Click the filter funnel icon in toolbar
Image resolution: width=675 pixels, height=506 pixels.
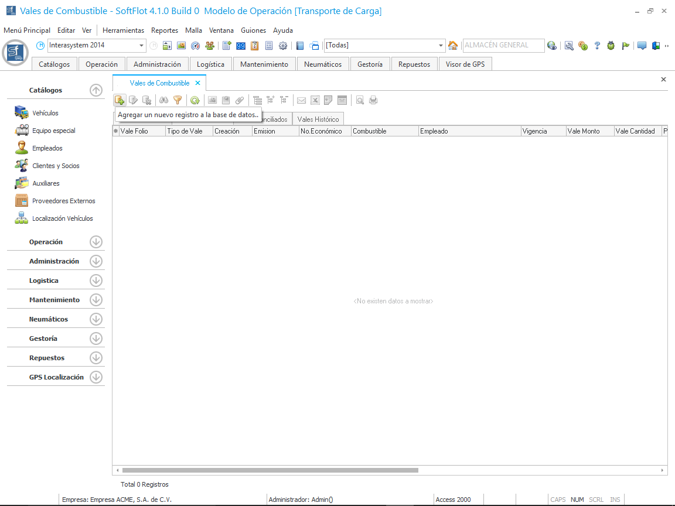(x=178, y=100)
